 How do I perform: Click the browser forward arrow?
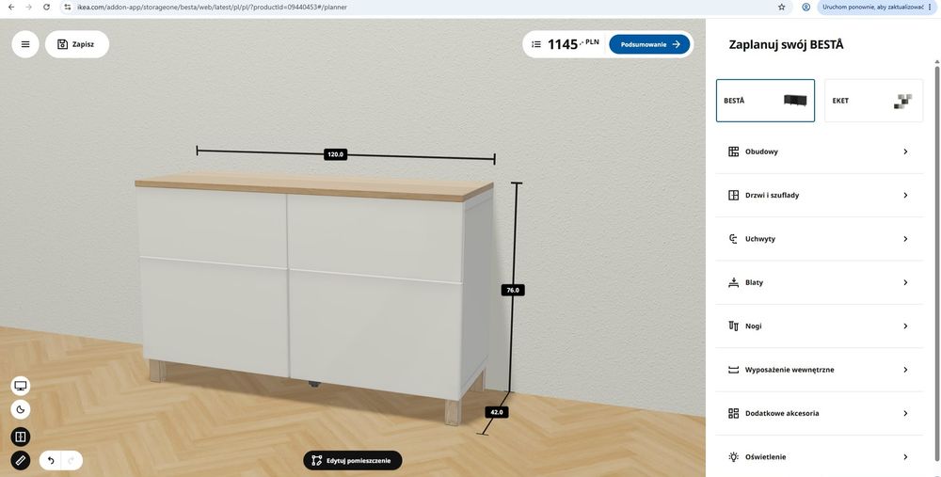(x=28, y=8)
